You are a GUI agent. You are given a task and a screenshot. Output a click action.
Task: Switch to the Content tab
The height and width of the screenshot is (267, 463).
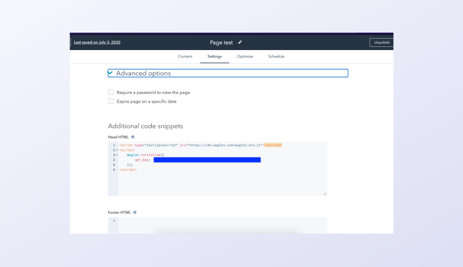185,56
